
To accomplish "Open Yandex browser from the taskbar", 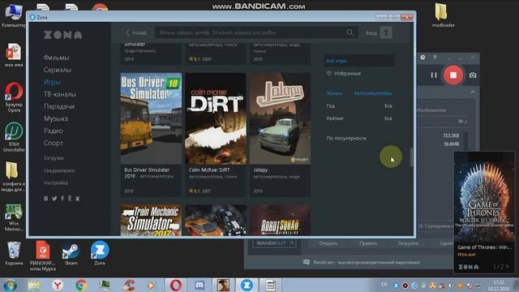I will [x=58, y=285].
